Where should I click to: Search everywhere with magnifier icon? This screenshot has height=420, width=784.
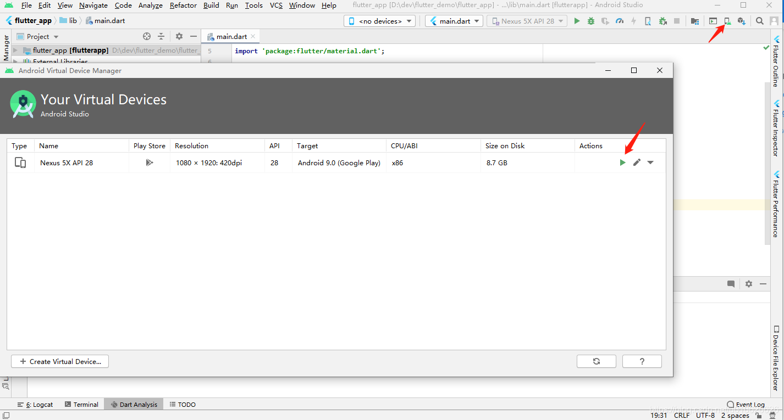759,21
